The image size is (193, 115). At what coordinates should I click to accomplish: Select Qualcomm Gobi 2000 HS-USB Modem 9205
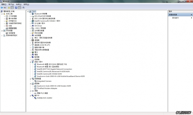pos(54,86)
